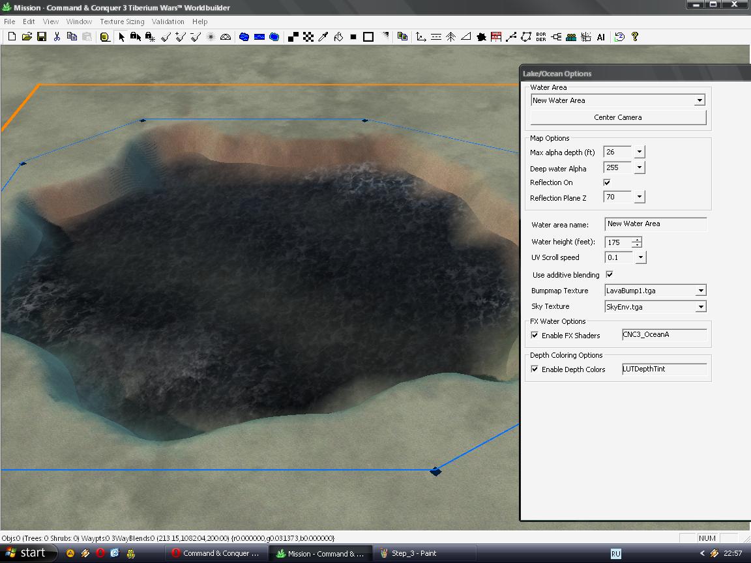This screenshot has width=751, height=563.
Task: Select the blue ocean blob tool
Action: click(x=274, y=37)
